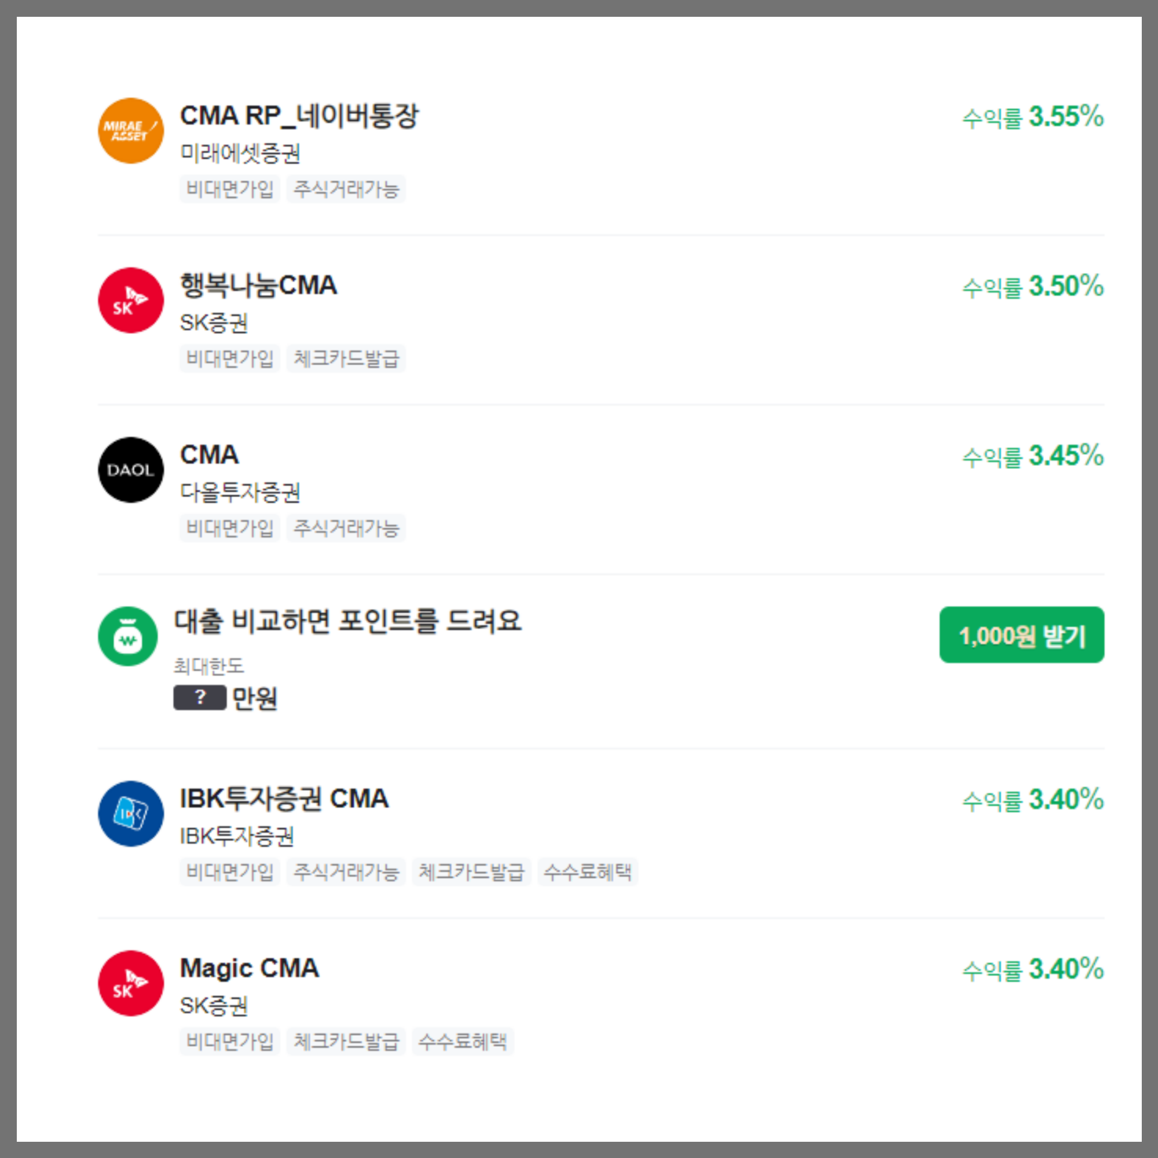Click the 행복나눔CMA product link
This screenshot has width=1158, height=1158.
(x=259, y=286)
